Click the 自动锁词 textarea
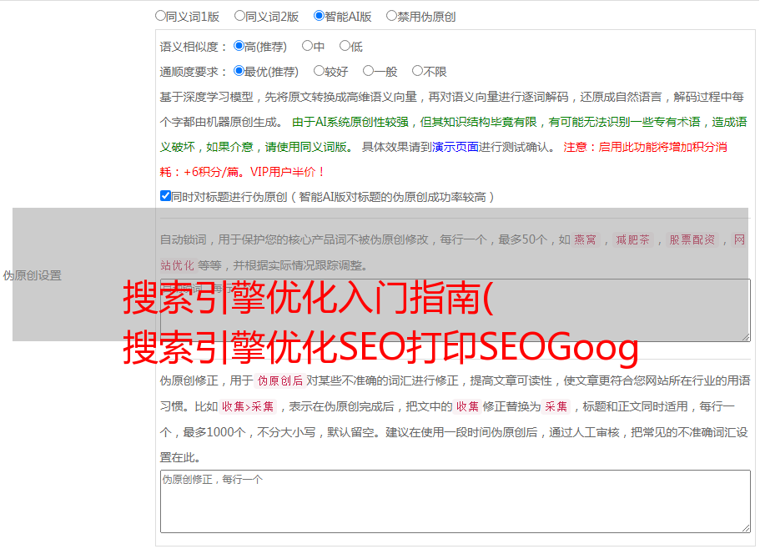This screenshot has width=760, height=549. pyautogui.click(x=455, y=310)
